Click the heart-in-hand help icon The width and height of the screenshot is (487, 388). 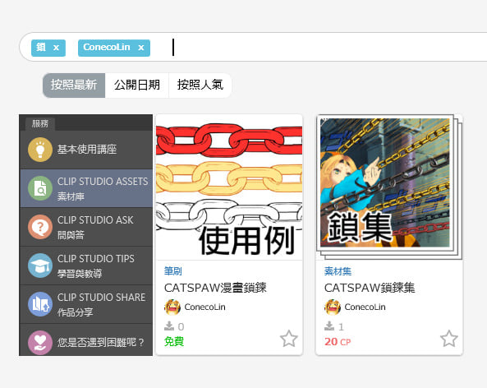tap(40, 343)
